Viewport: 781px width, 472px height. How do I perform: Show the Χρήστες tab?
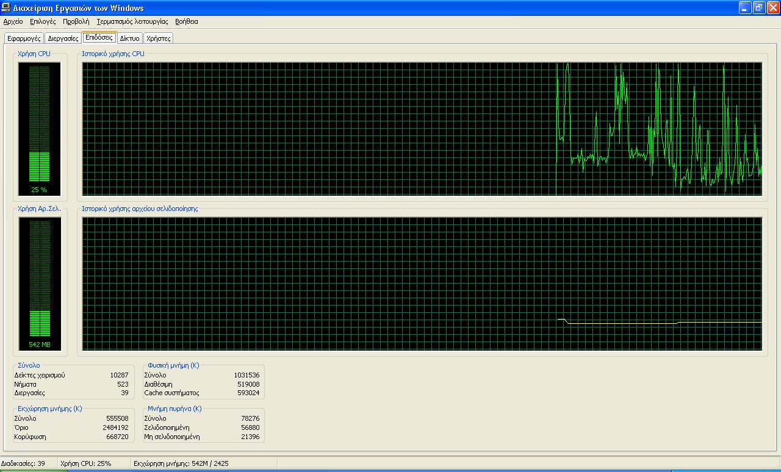[x=158, y=38]
